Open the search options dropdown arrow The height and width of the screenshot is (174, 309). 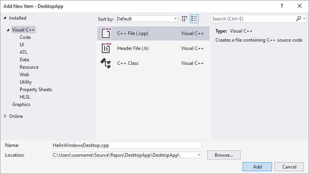pos(304,19)
